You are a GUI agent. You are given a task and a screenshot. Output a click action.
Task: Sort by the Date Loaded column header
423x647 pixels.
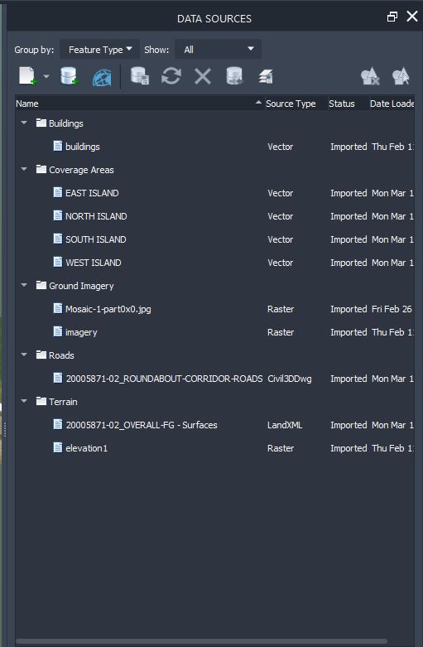(x=392, y=104)
